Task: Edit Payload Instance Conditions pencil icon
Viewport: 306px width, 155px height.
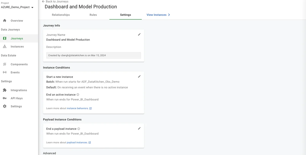Action: (139, 128)
